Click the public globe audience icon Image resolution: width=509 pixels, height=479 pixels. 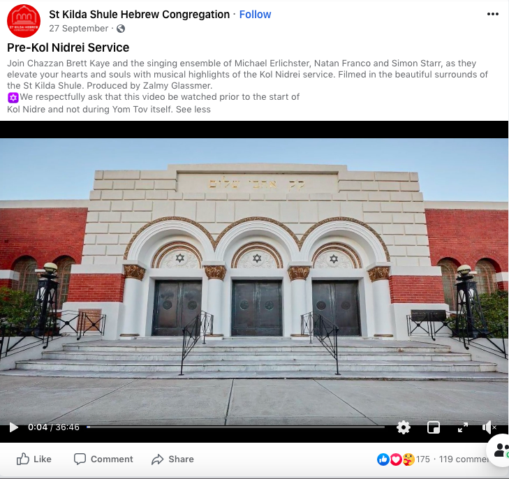121,29
